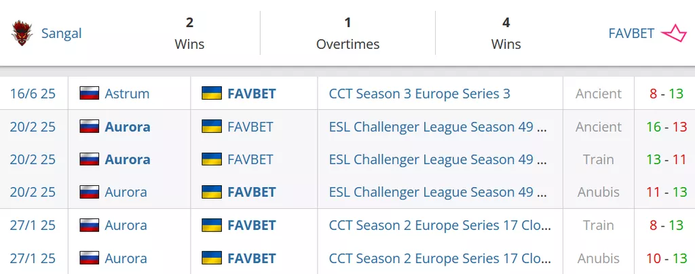Click the 8 - 13 score on Ancient

[x=666, y=94]
